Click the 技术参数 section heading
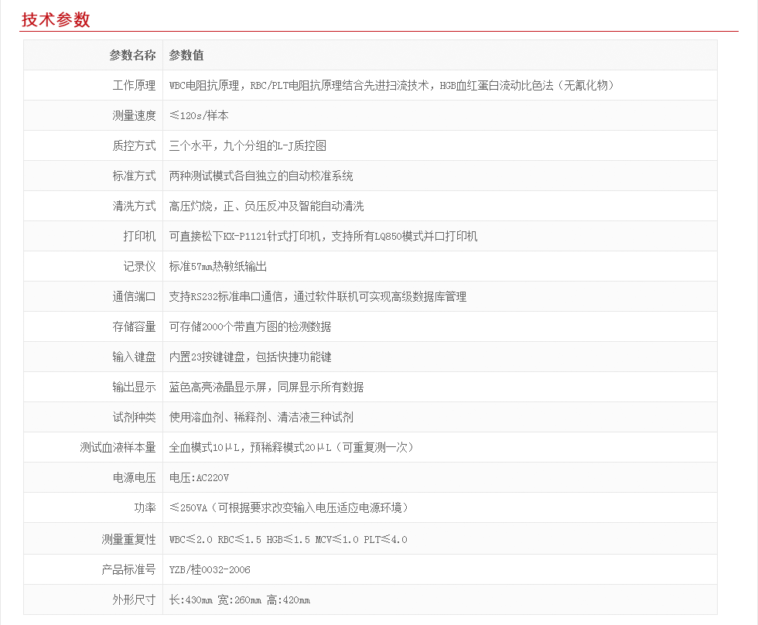 56,20
